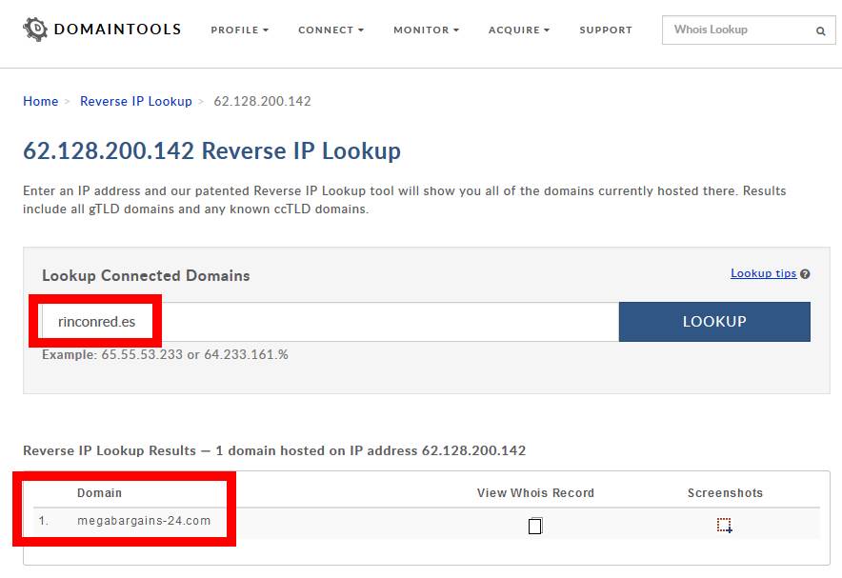Click the 62.128.200.142 breadcrumb item

point(262,102)
